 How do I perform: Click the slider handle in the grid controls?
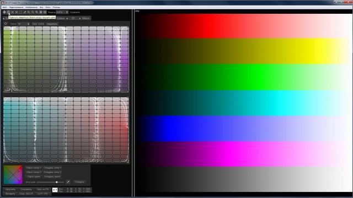tap(56, 182)
